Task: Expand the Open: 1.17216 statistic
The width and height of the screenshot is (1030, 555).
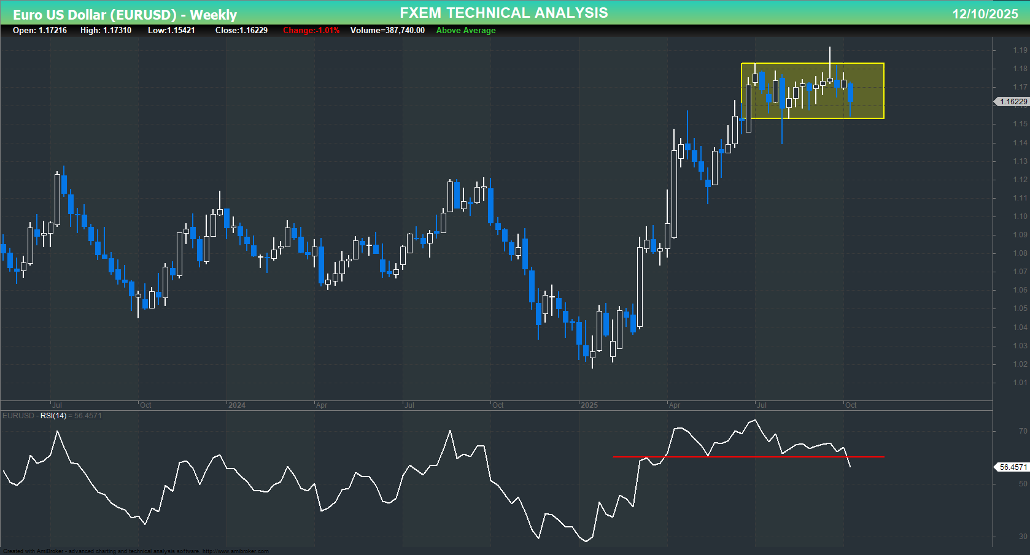Action: click(x=41, y=30)
